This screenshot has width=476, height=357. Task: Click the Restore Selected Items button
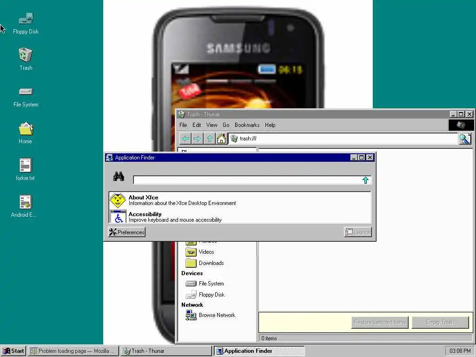[380, 322]
